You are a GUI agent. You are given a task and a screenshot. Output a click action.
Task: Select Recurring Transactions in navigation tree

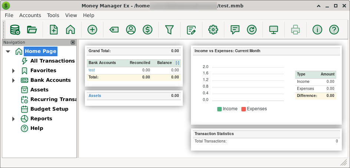(x=53, y=100)
